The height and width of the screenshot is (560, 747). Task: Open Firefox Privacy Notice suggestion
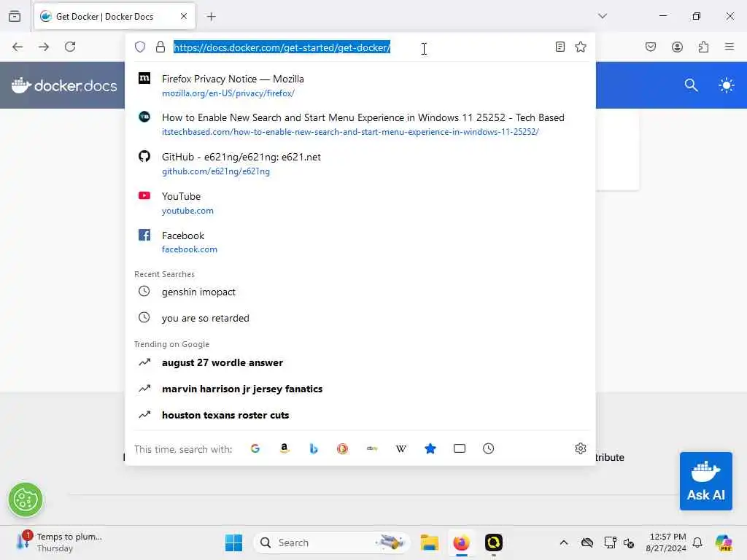(360, 85)
